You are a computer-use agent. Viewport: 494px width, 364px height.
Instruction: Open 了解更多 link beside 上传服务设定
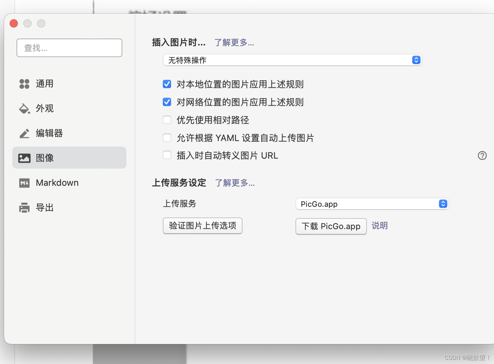235,183
